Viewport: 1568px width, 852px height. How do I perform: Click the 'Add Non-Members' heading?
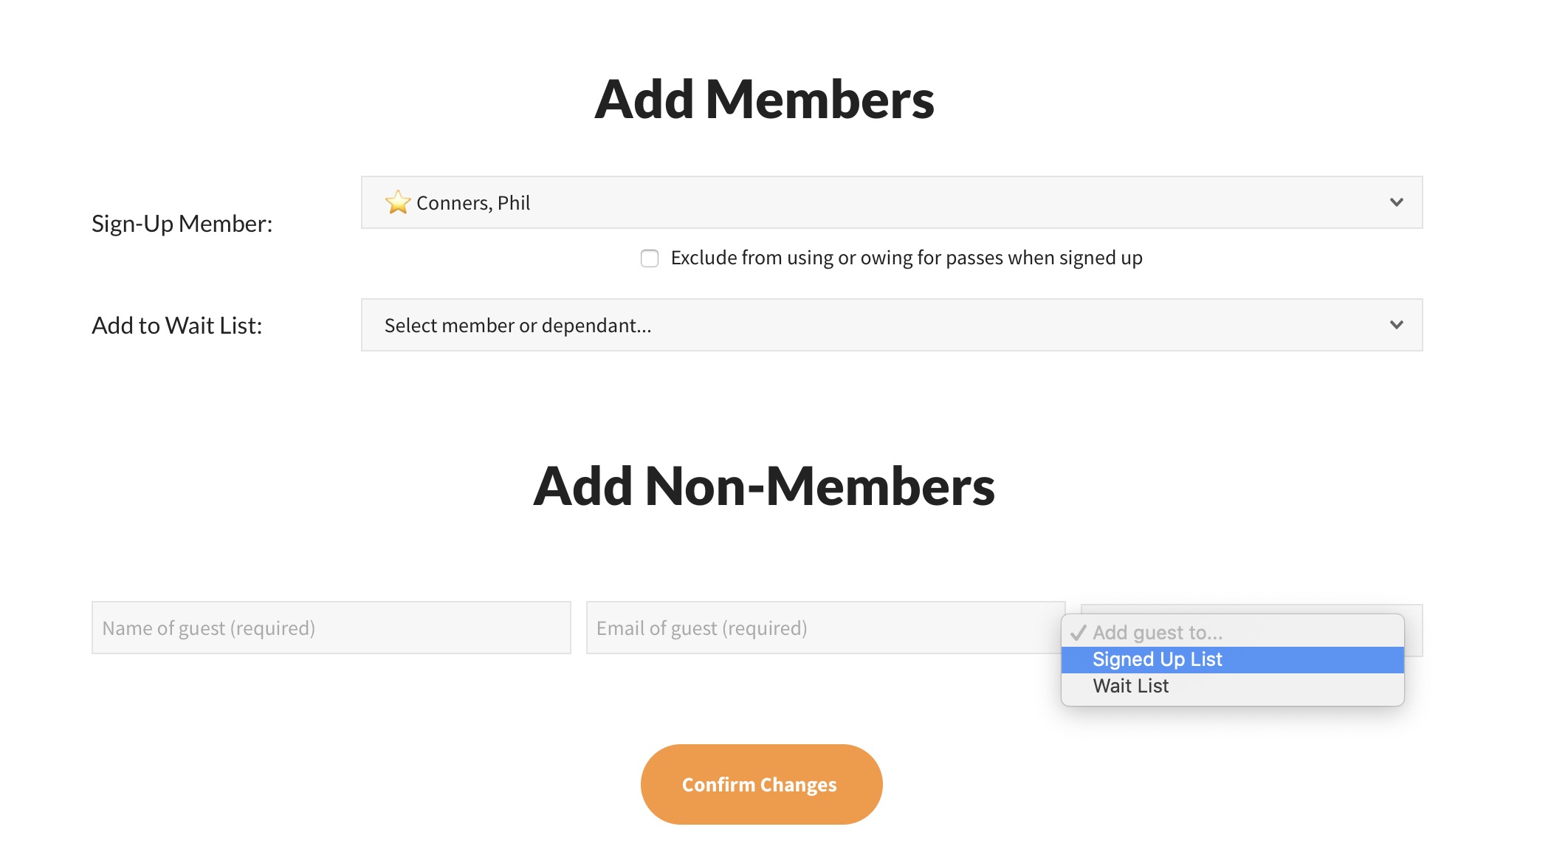pyautogui.click(x=764, y=487)
